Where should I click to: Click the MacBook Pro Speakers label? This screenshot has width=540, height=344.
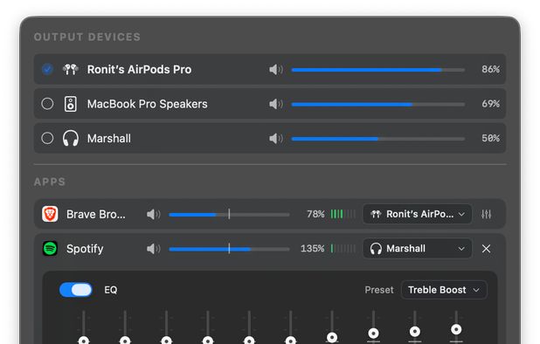coord(147,104)
